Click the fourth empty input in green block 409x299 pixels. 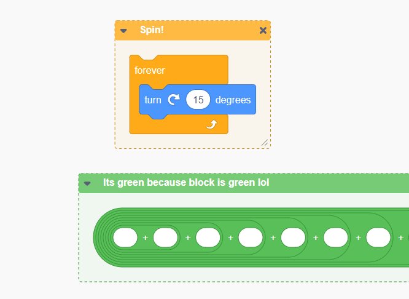pos(251,237)
